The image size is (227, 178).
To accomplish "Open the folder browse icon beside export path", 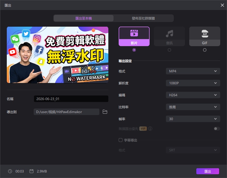I will coord(105,112).
